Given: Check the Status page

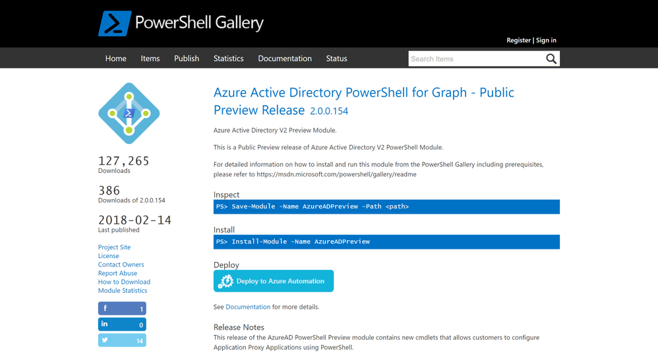Looking at the screenshot, I should tap(336, 58).
